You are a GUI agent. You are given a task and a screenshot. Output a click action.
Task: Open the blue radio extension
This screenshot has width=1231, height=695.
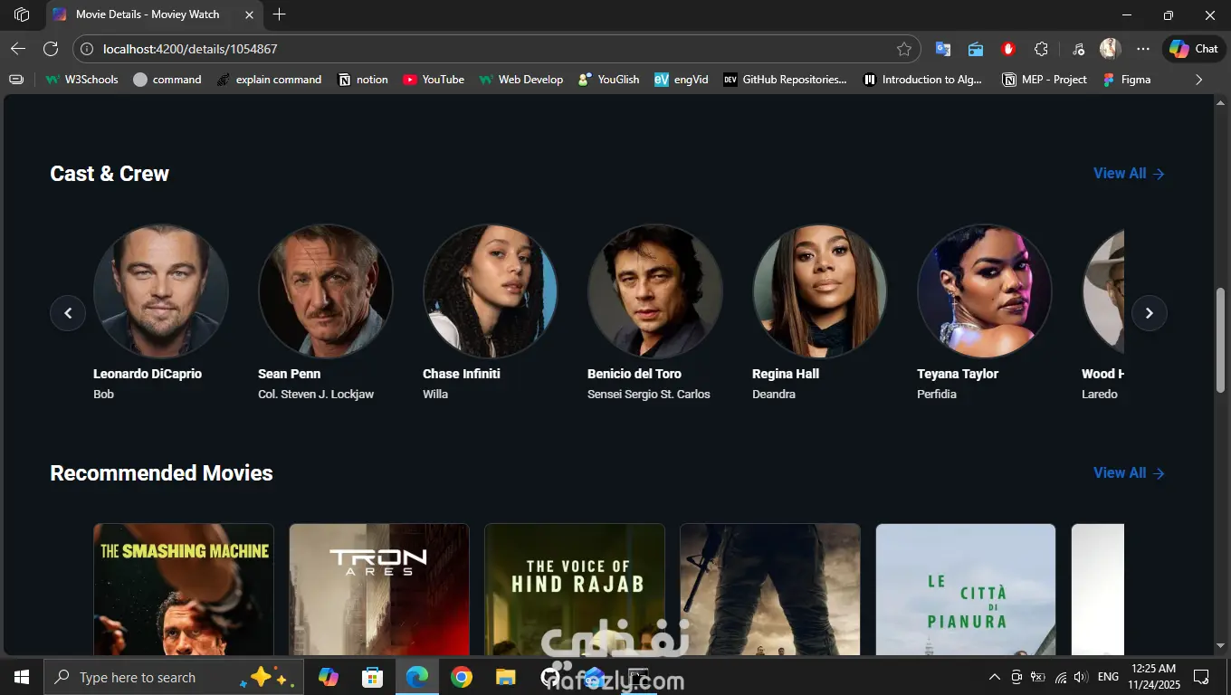(x=976, y=49)
